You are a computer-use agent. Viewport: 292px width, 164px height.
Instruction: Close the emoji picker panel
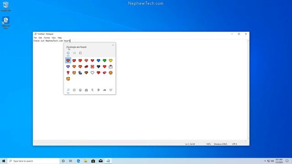[113, 45]
